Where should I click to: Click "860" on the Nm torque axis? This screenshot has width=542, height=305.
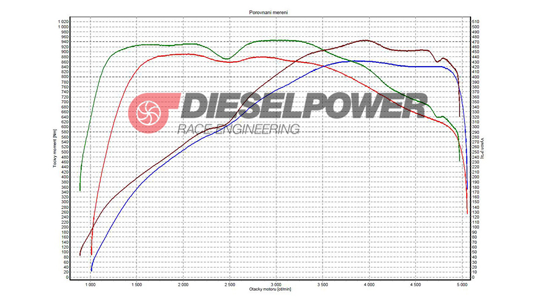(x=65, y=62)
